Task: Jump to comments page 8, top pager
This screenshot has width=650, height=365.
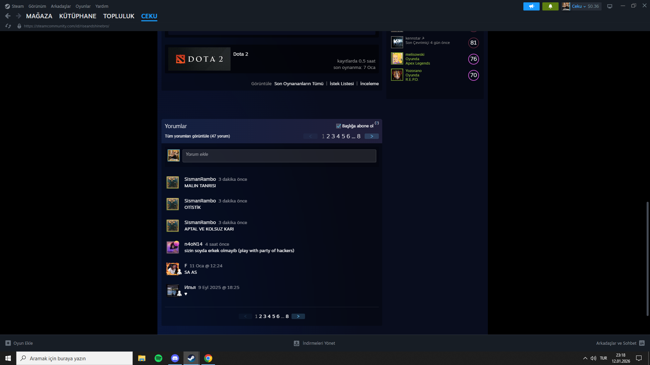Action: [x=359, y=136]
